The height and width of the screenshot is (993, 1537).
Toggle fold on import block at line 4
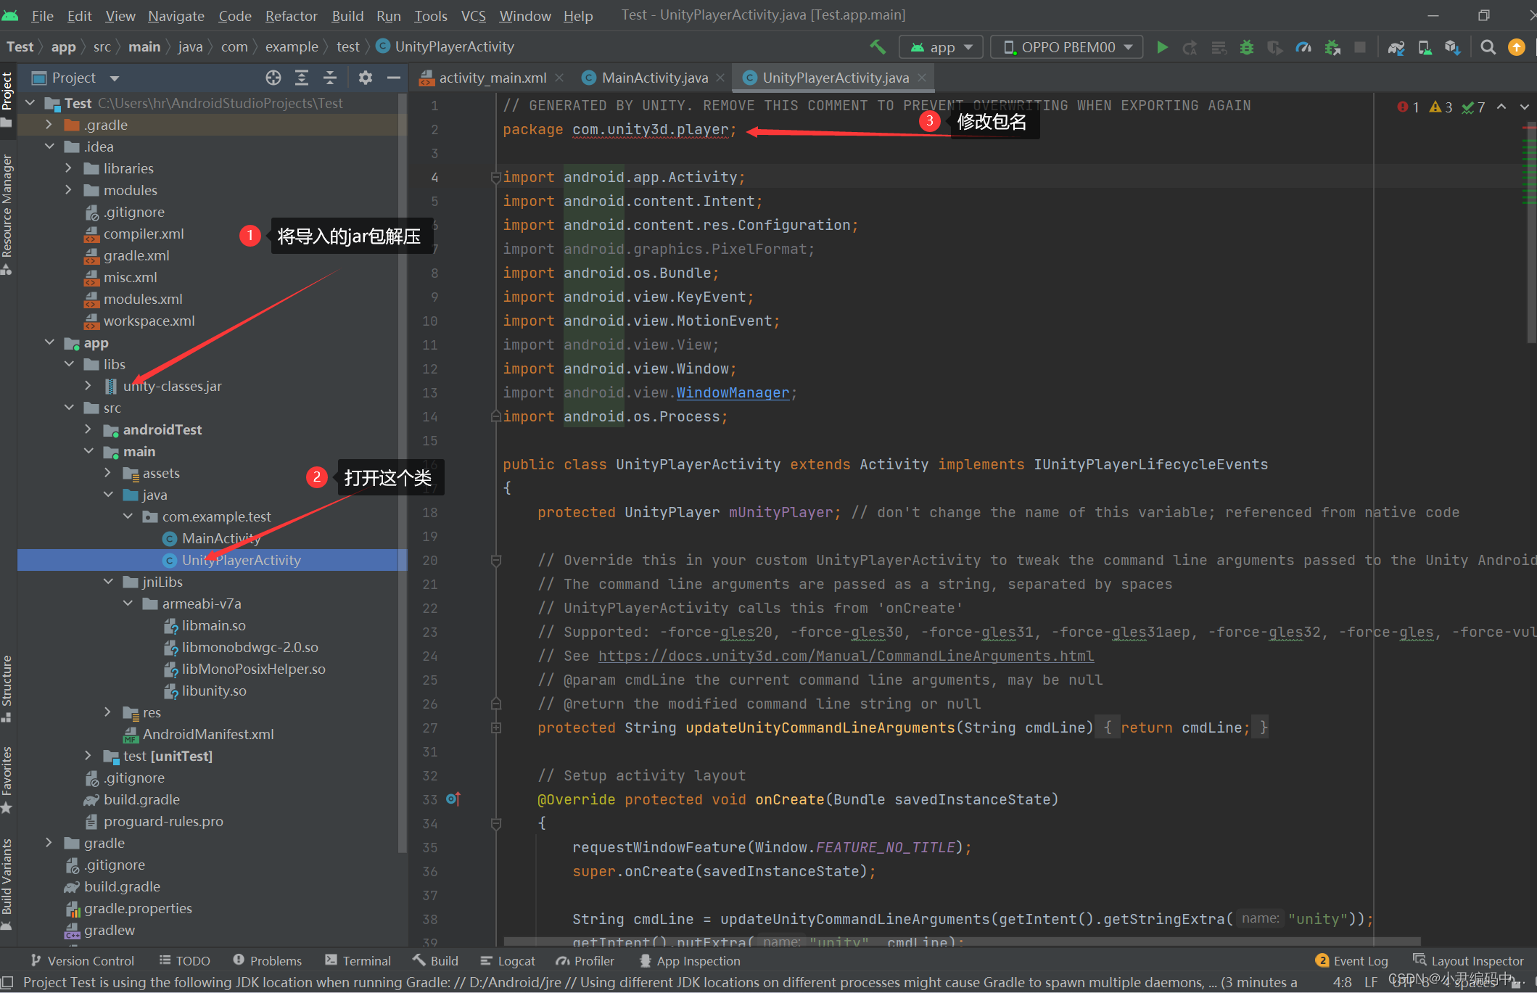(496, 177)
